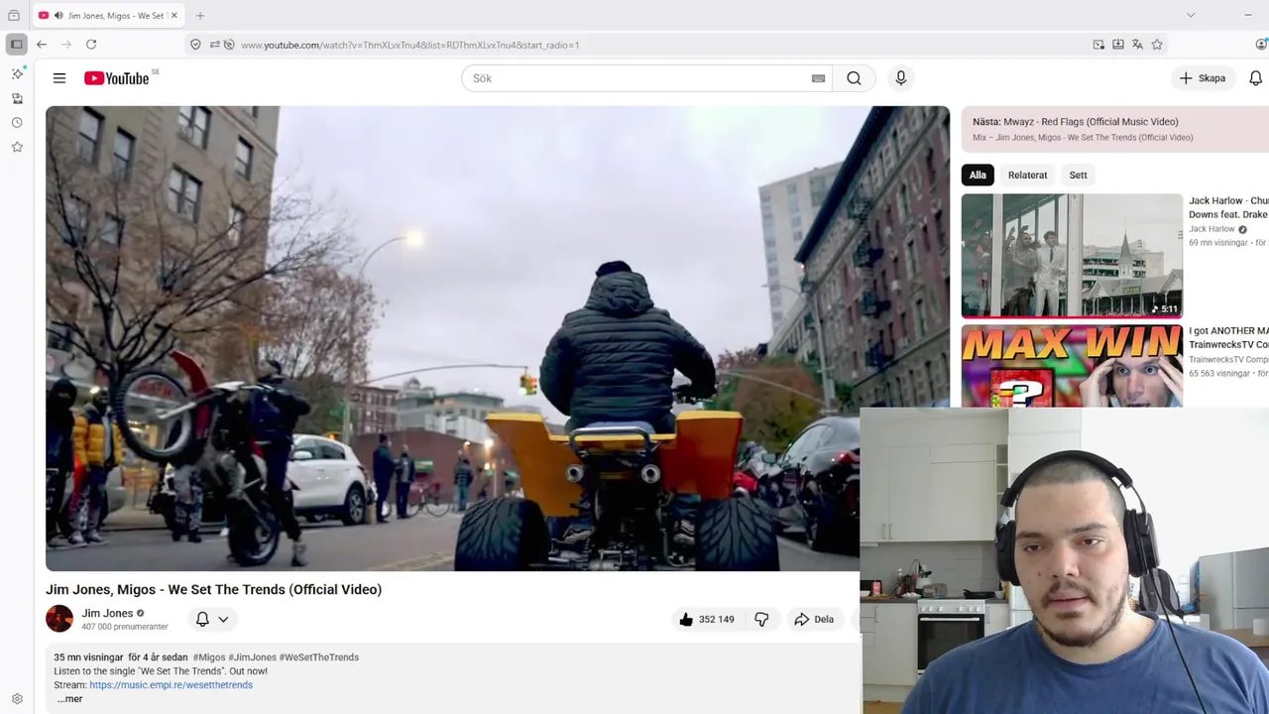The image size is (1269, 714).
Task: Open site permissions icon in address bar
Action: tap(214, 45)
